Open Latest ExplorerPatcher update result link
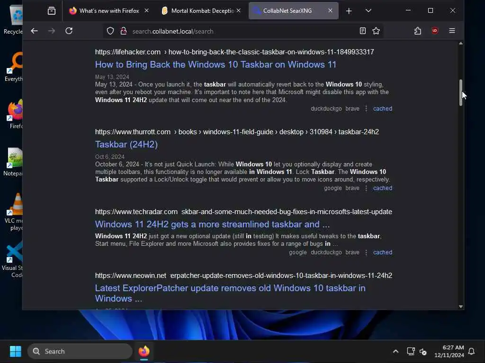Image resolution: width=485 pixels, height=363 pixels. pos(230,293)
